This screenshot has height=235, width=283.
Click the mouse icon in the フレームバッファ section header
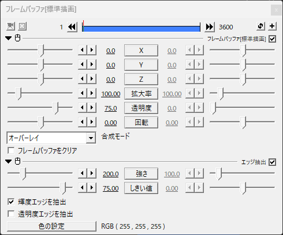[18, 38]
